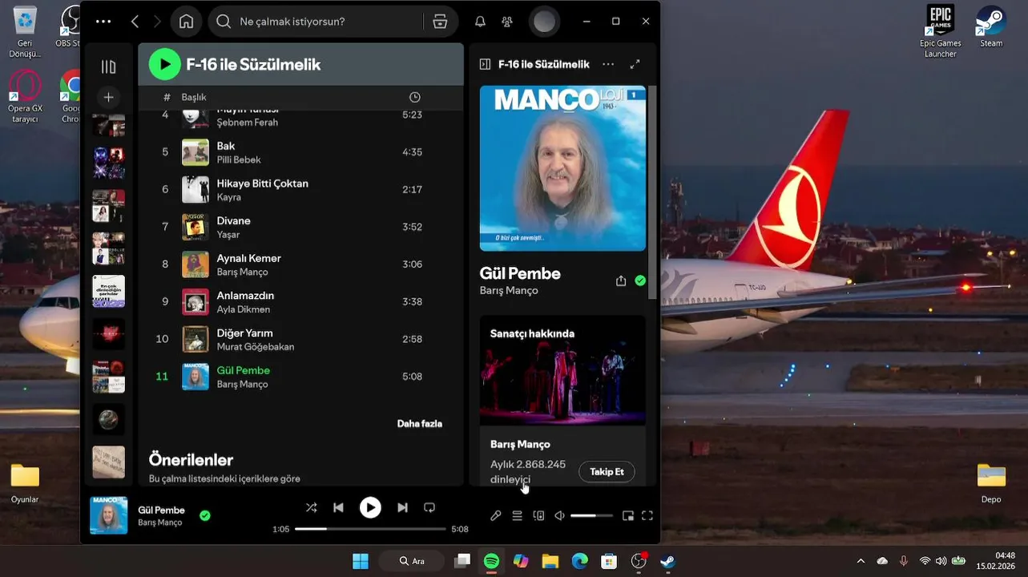Toggle liked checkmark in bottom player bar
This screenshot has height=577, width=1028.
205,515
